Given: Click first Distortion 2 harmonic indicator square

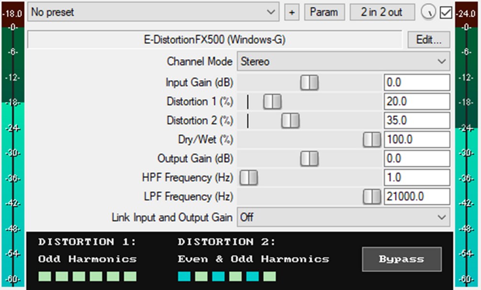Looking at the screenshot, I should pyautogui.click(x=184, y=276).
